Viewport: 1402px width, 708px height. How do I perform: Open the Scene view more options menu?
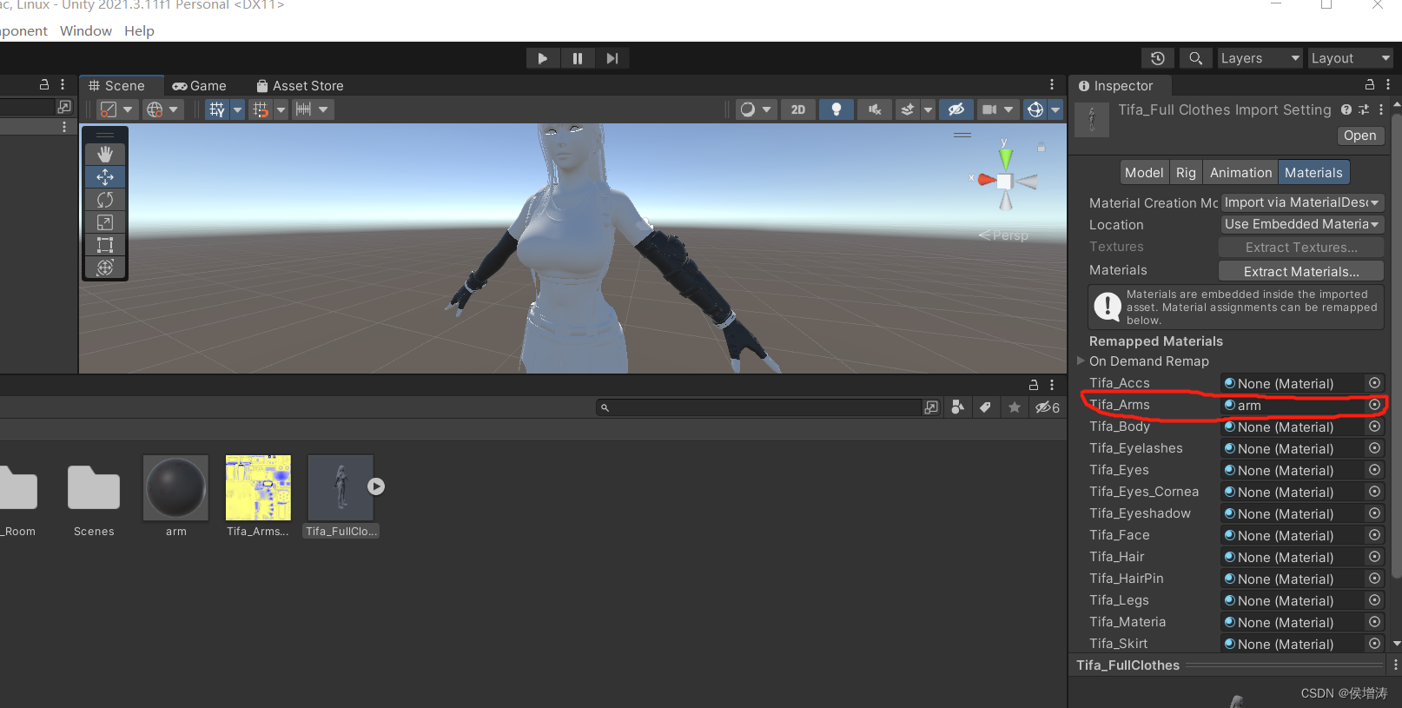coord(1052,85)
